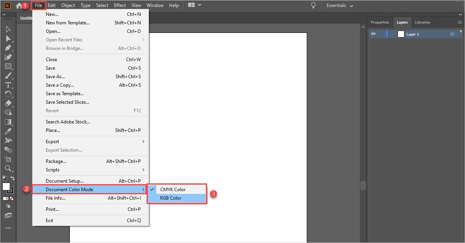465x243 pixels.
Task: Switch to the Properties tab
Action: pos(380,22)
